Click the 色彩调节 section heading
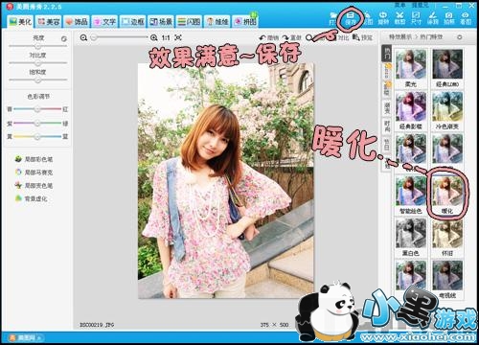Viewport: 479px width, 345px height. [38, 96]
